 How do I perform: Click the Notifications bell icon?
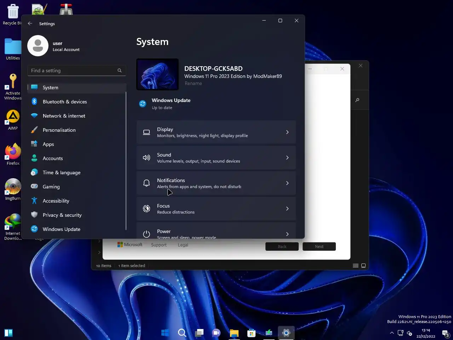click(x=147, y=183)
